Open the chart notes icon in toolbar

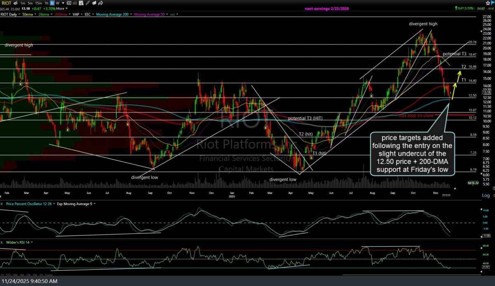82,3
